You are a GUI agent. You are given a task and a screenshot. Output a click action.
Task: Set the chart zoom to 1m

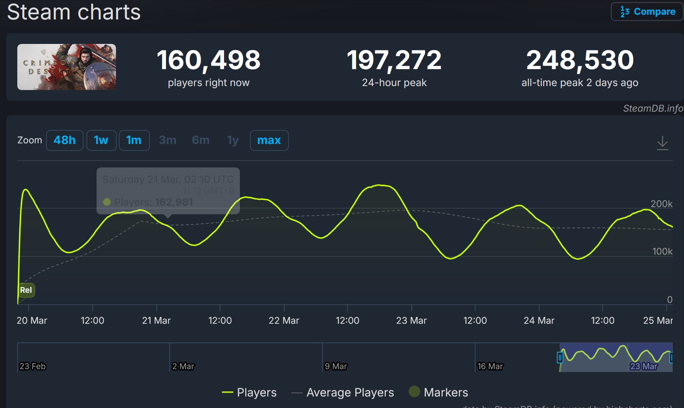point(134,140)
